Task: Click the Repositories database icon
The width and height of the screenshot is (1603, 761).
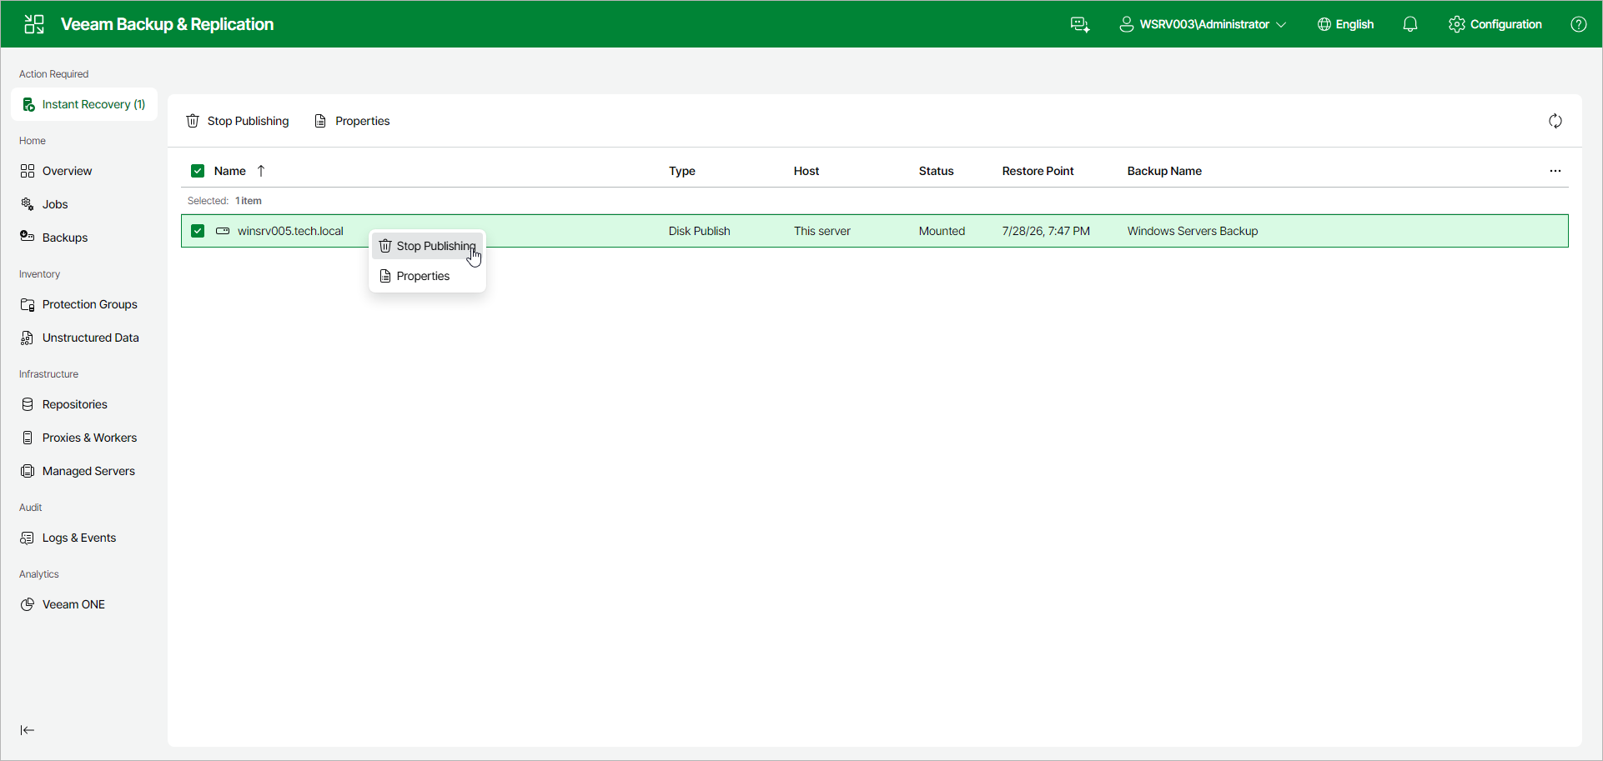Action: pos(28,404)
